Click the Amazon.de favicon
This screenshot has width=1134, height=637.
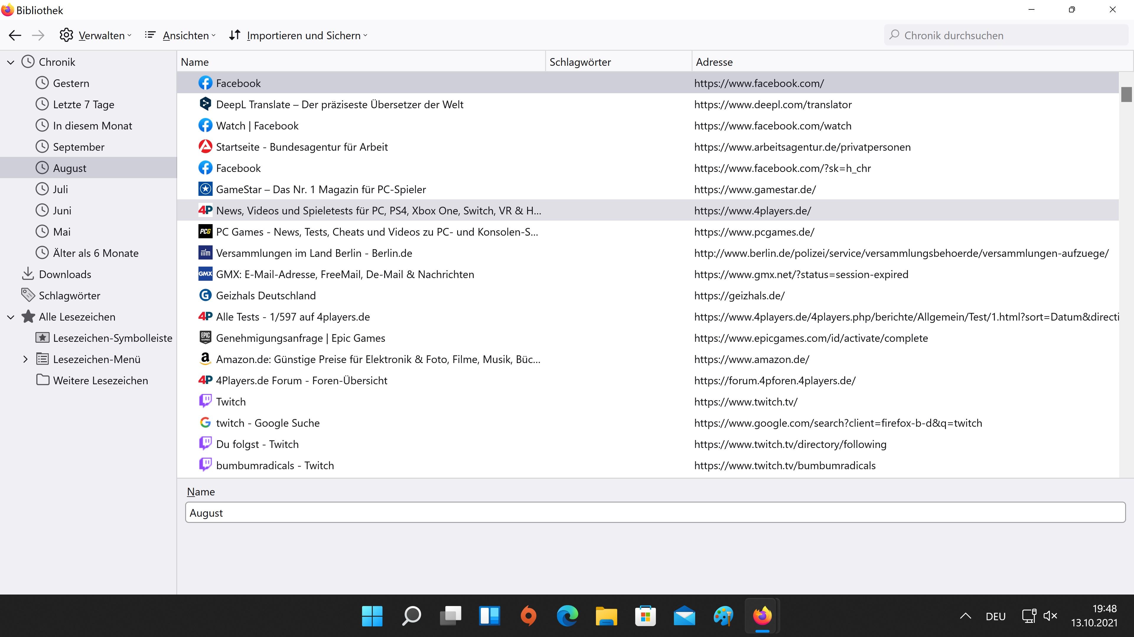205,359
